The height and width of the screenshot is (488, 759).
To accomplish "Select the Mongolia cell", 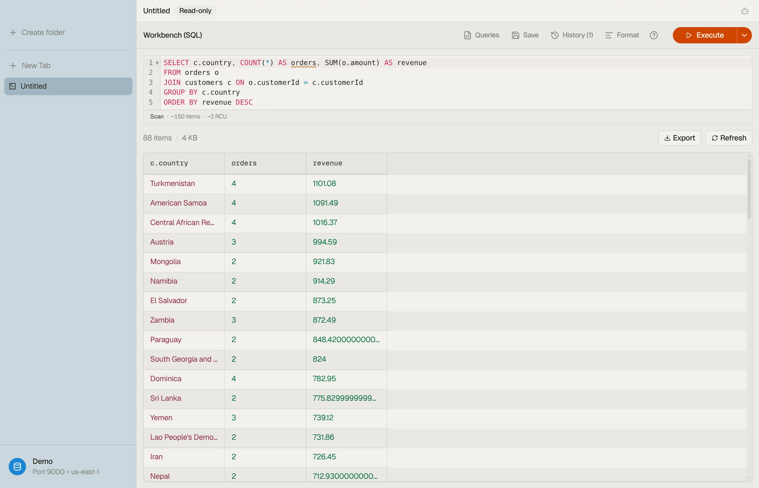I will [x=184, y=262].
